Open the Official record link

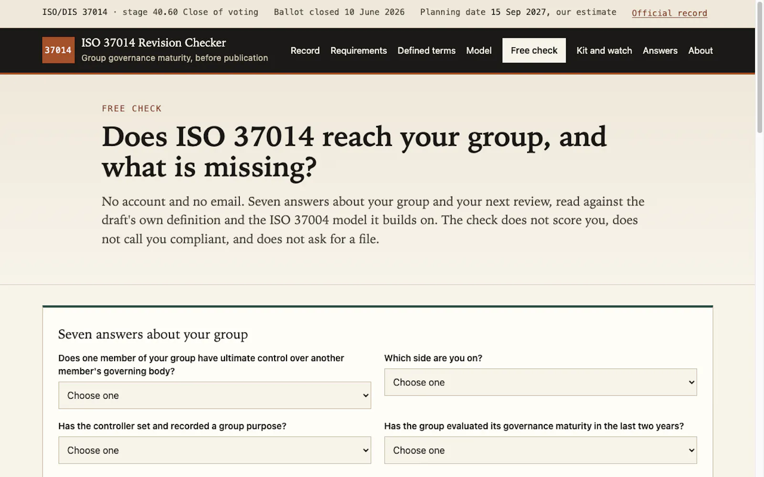669,13
